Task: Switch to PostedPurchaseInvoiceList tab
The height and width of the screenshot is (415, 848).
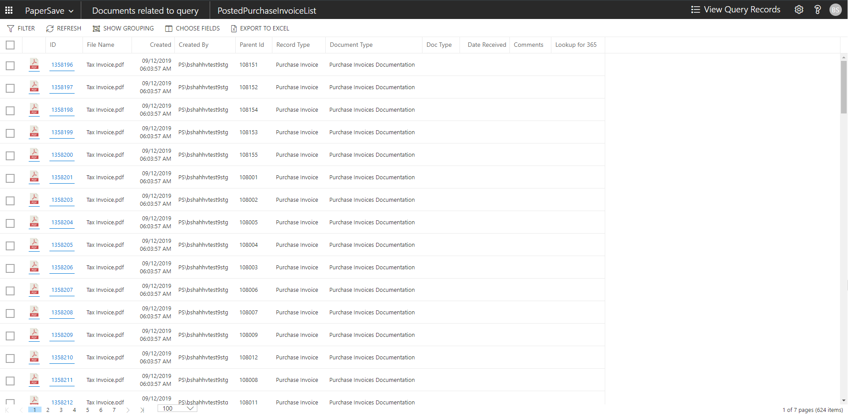Action: click(267, 11)
